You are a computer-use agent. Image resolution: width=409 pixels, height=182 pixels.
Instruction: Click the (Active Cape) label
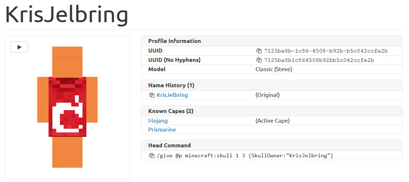click(272, 121)
